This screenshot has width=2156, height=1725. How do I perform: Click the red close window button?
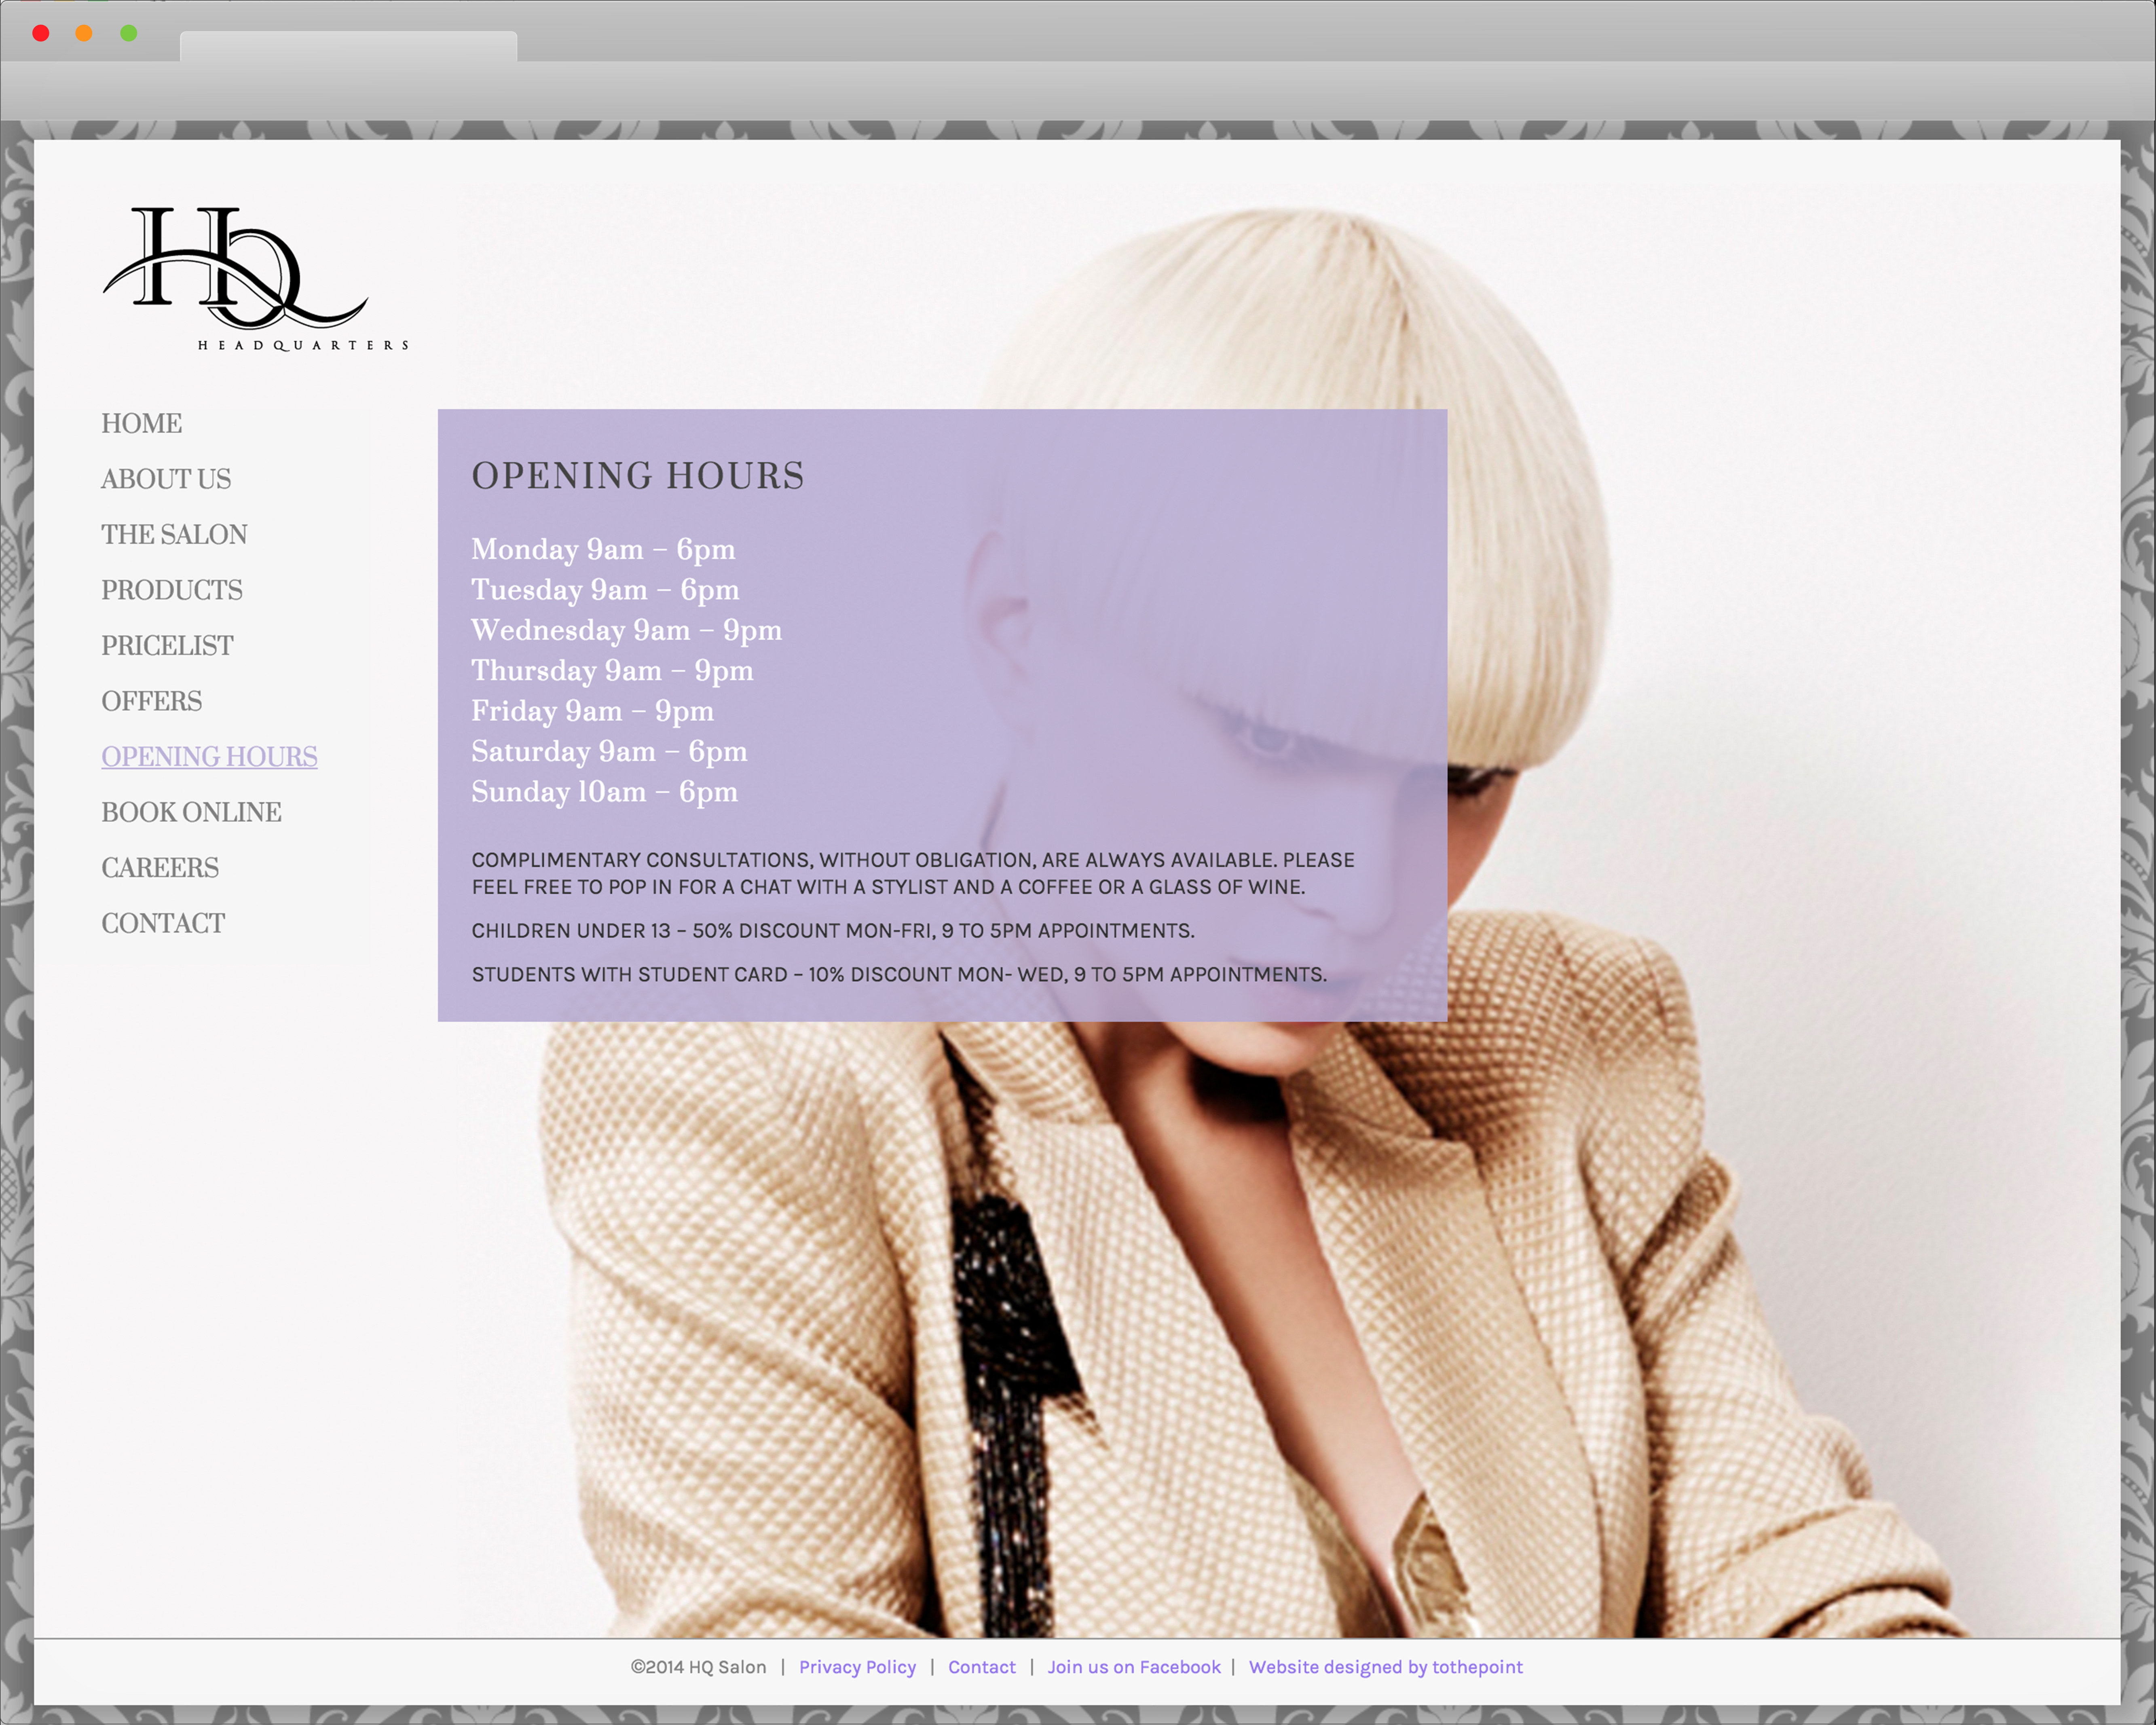pyautogui.click(x=41, y=33)
